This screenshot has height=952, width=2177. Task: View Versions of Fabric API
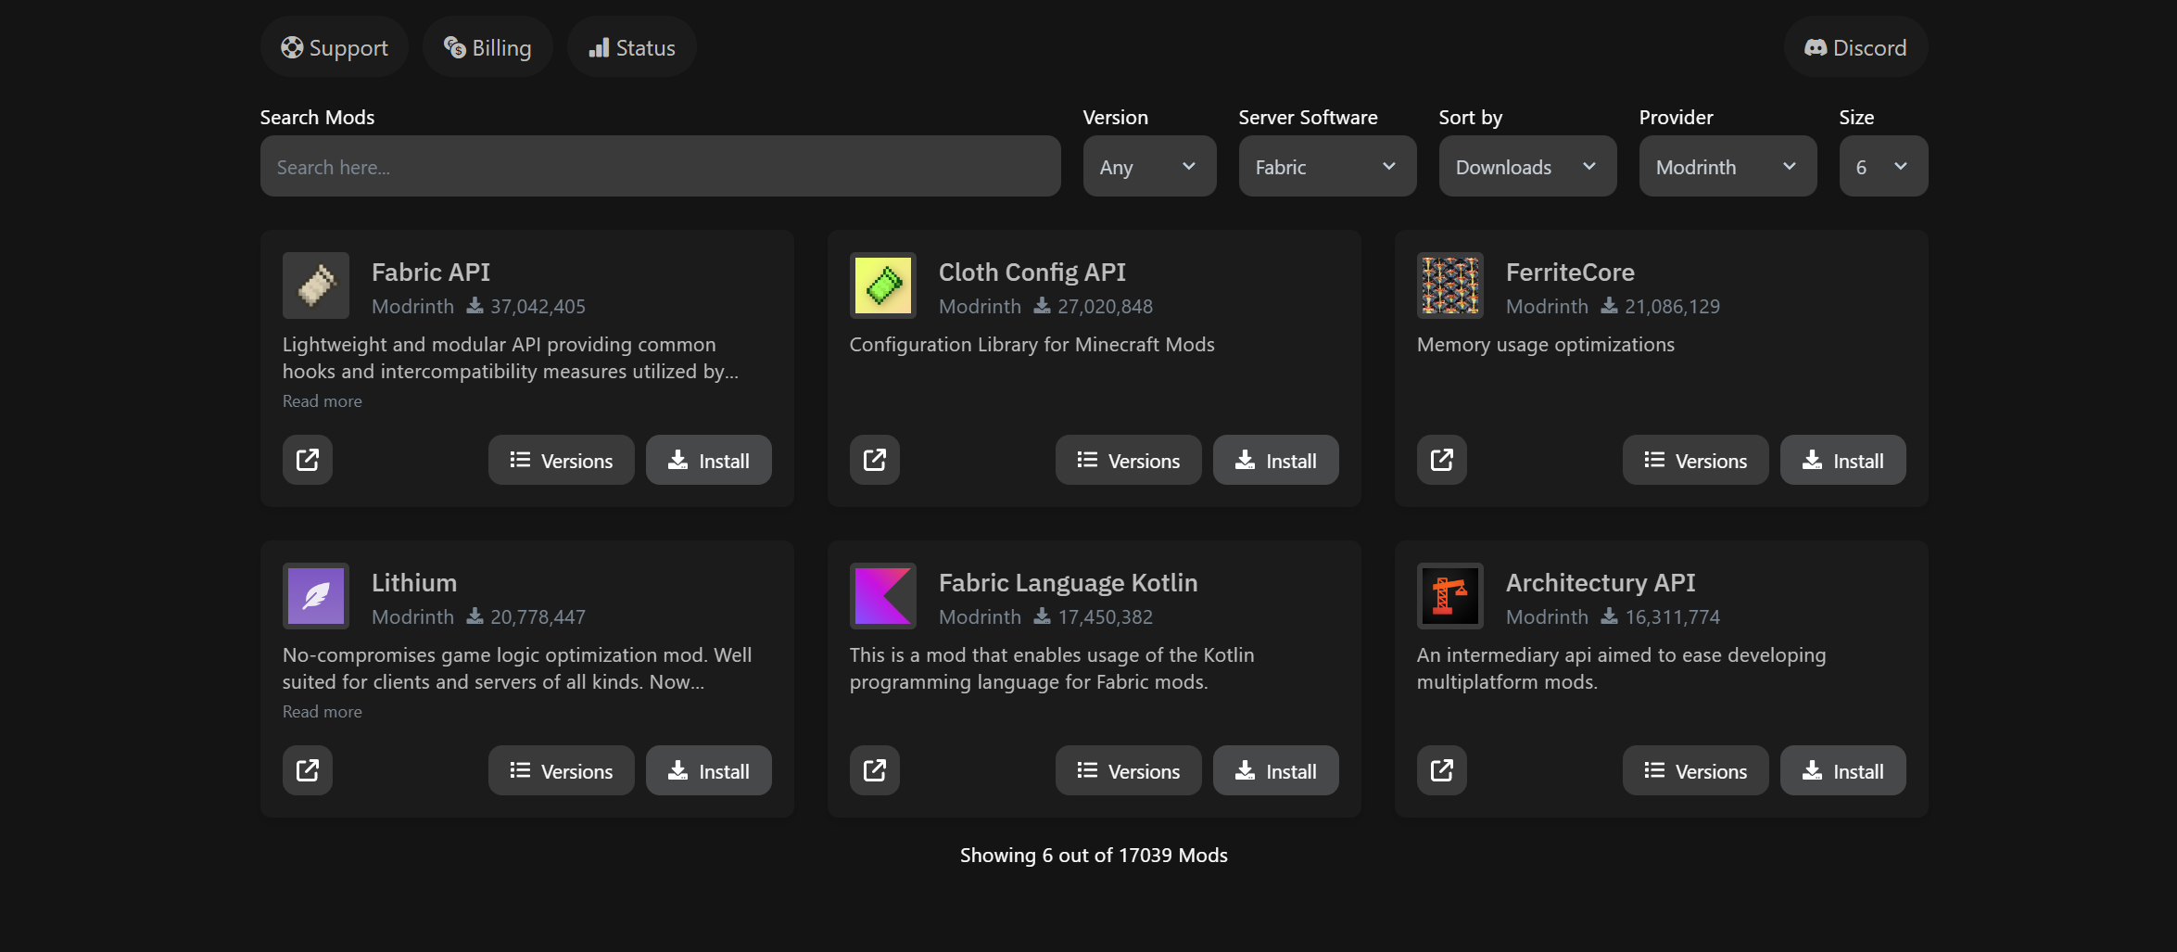562,460
